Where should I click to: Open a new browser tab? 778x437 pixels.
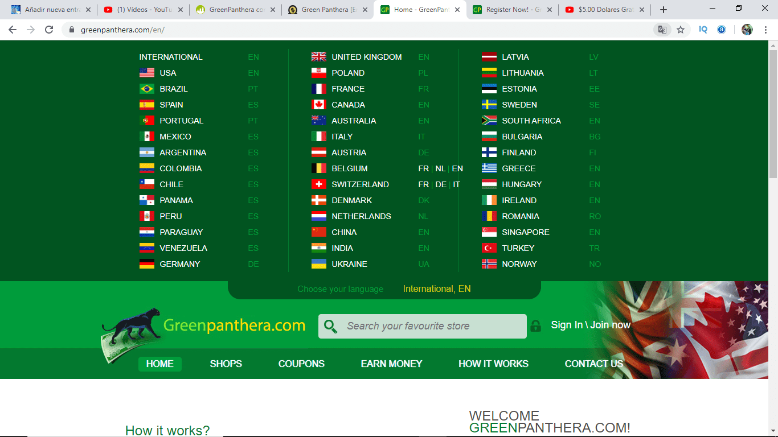[x=663, y=10]
